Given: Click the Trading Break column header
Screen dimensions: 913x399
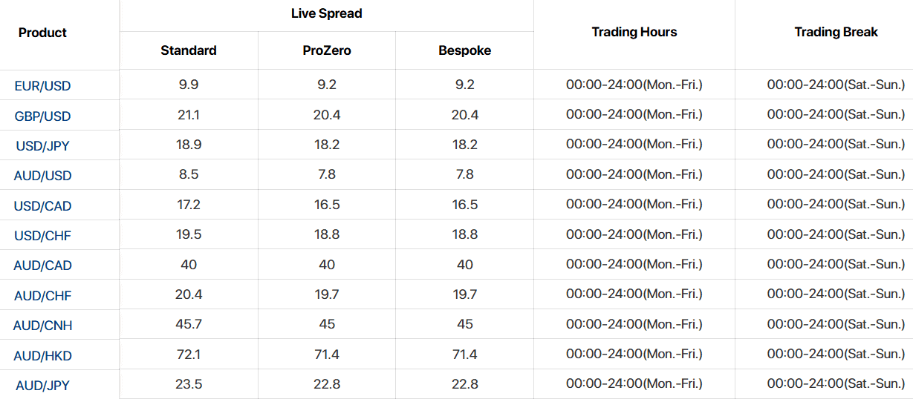Looking at the screenshot, I should 836,32.
